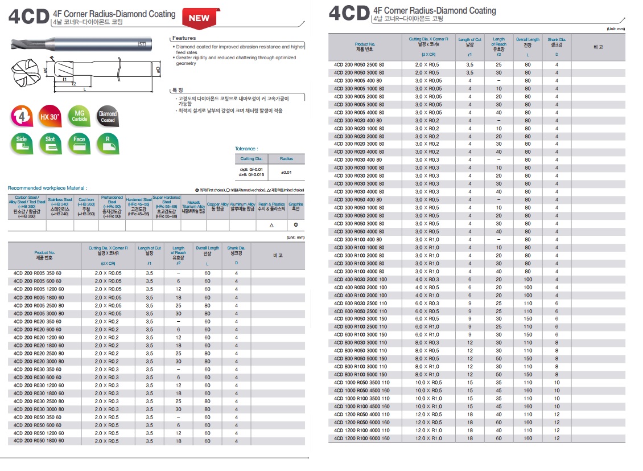This screenshot has height=471, width=643.
Task: Click the ±0.01 radius tolerance value
Action: pyautogui.click(x=286, y=173)
